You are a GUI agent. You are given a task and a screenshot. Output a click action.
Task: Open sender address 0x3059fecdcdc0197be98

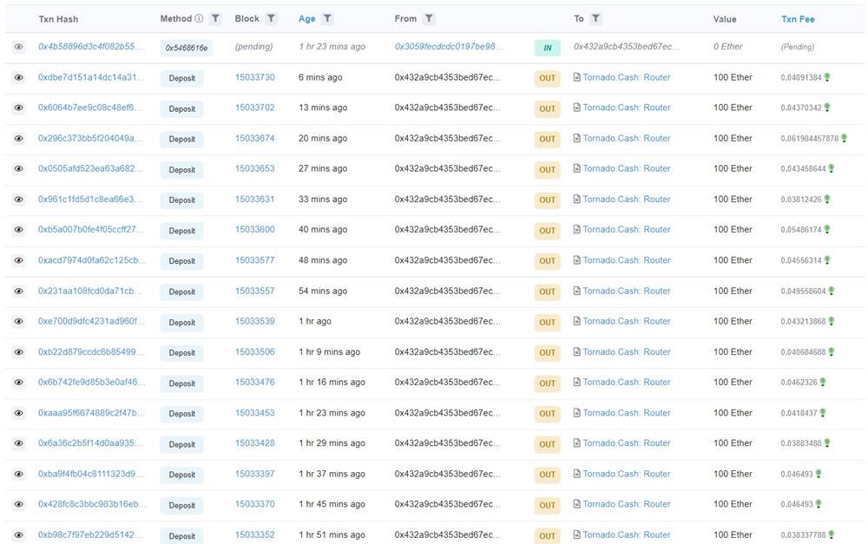449,47
